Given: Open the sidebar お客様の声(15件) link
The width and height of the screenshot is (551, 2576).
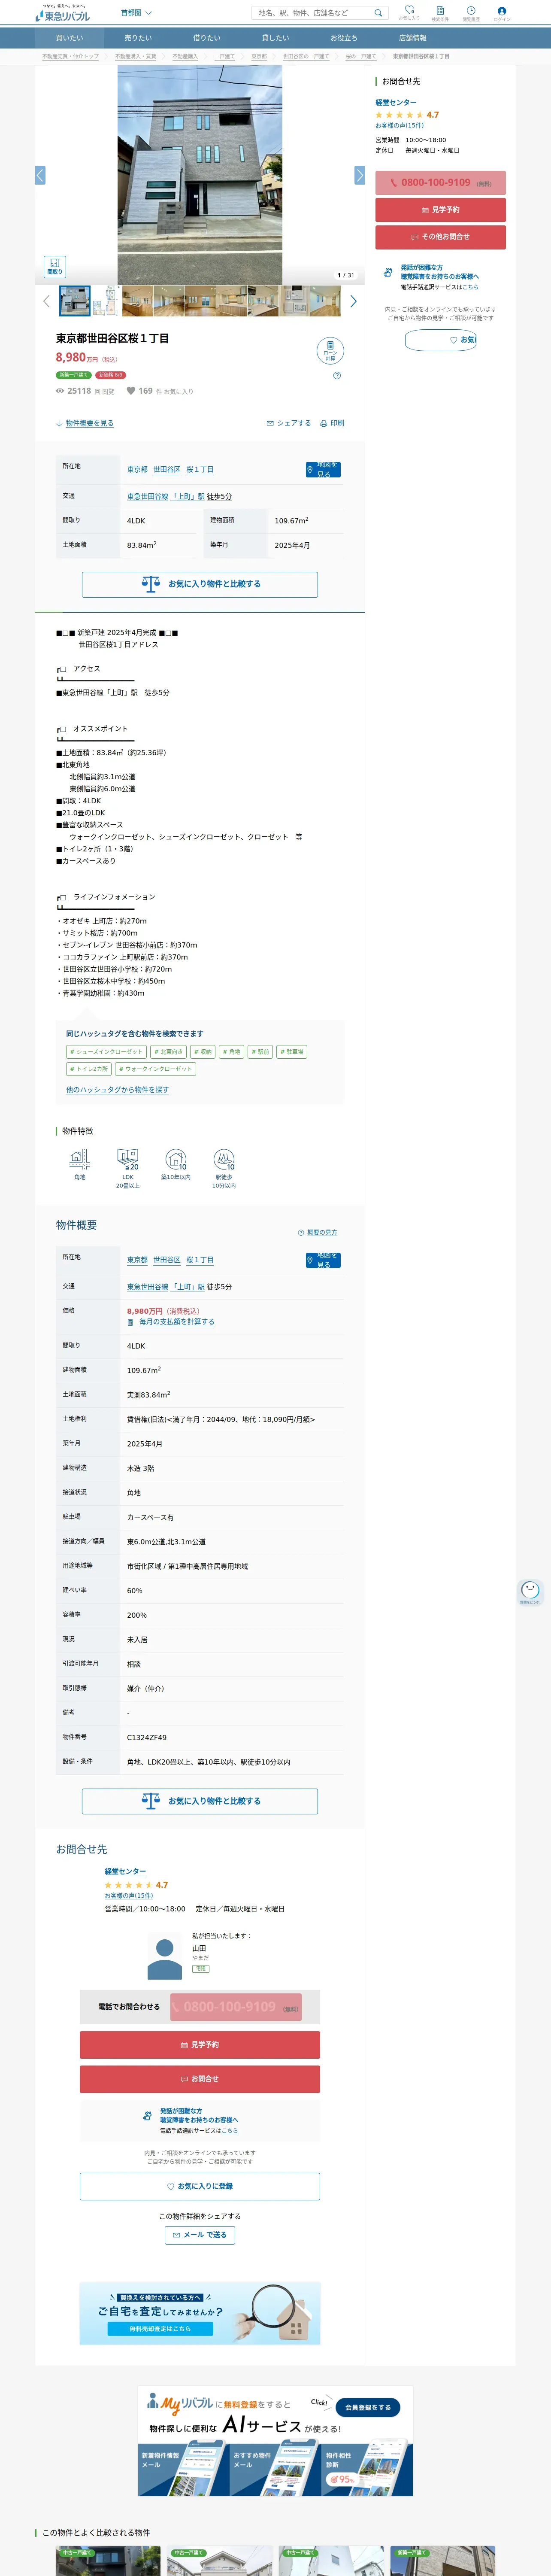Looking at the screenshot, I should [399, 126].
